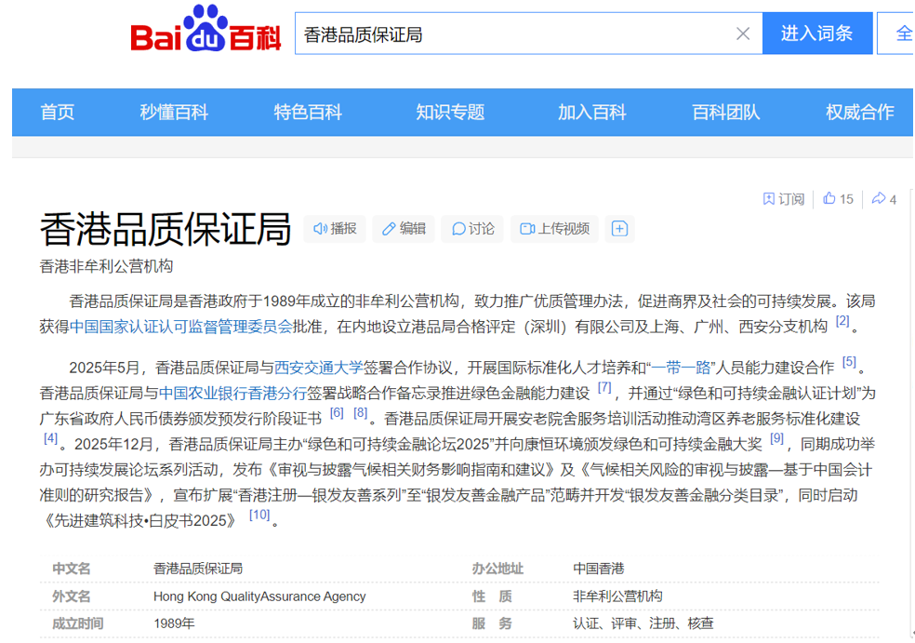Click citation reference [7]
The width and height of the screenshot is (915, 643).
[604, 387]
